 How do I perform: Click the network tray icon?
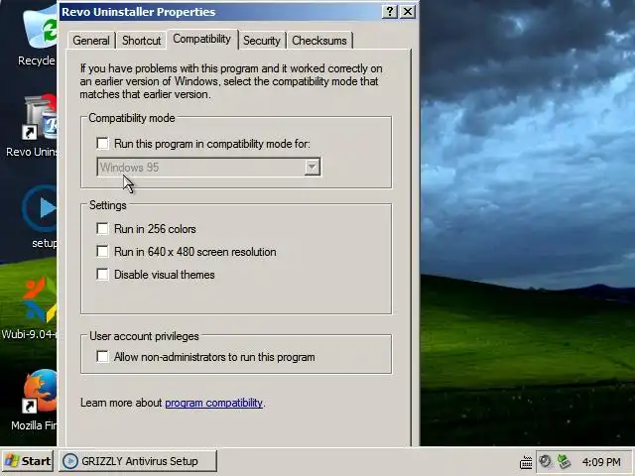(x=564, y=461)
